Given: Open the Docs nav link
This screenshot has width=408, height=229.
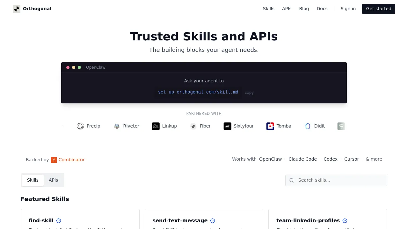Looking at the screenshot, I should [322, 9].
